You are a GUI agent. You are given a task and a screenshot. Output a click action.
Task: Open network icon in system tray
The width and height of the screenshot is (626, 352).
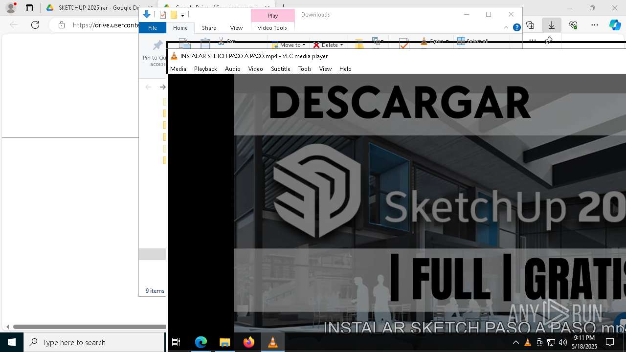tap(551, 342)
